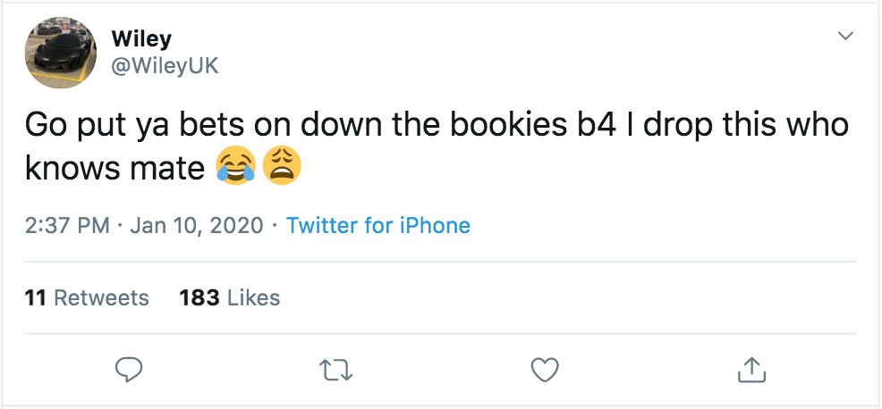Open the Twitter for iPhone source link
882x409 pixels.
377,225
